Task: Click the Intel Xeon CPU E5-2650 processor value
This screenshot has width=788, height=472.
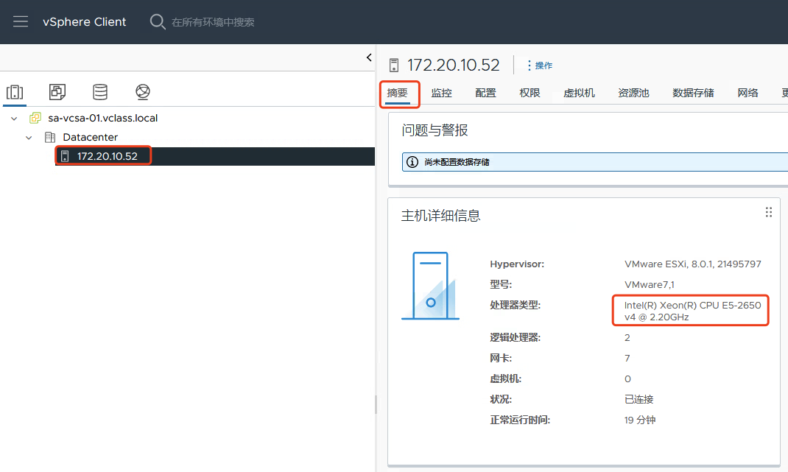Action: (692, 311)
